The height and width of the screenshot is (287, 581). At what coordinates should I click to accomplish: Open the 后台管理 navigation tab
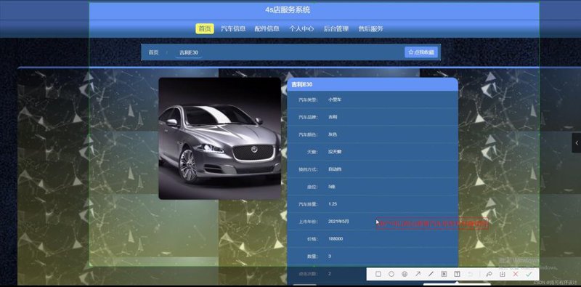336,28
